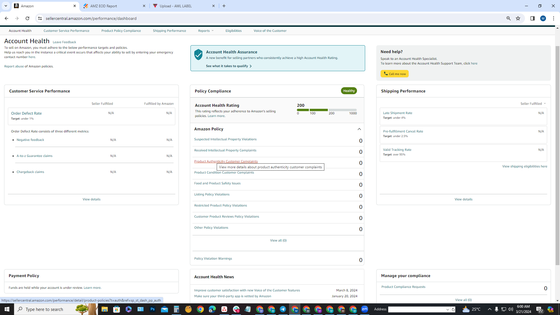Close the Upload - AWL LABEL tab
The height and width of the screenshot is (315, 560).
point(213,6)
